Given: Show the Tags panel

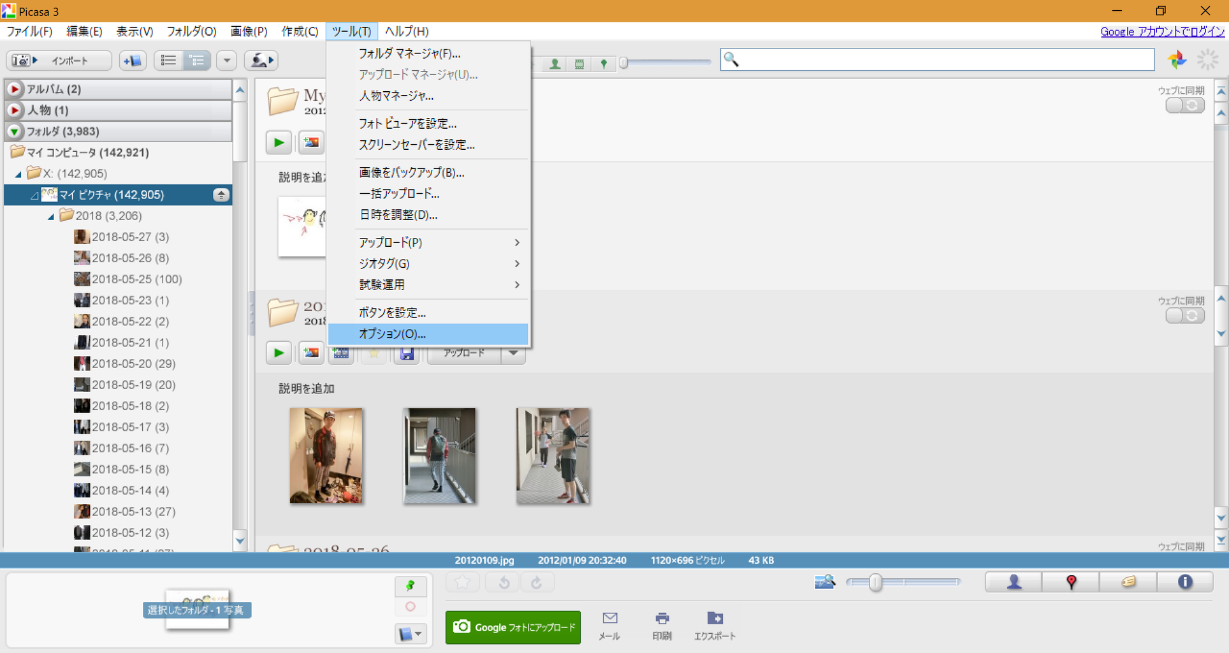Looking at the screenshot, I should coord(1128,582).
